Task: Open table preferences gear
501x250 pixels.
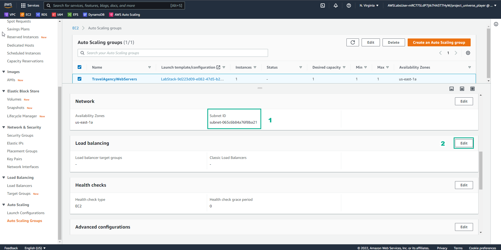Action: pyautogui.click(x=468, y=53)
